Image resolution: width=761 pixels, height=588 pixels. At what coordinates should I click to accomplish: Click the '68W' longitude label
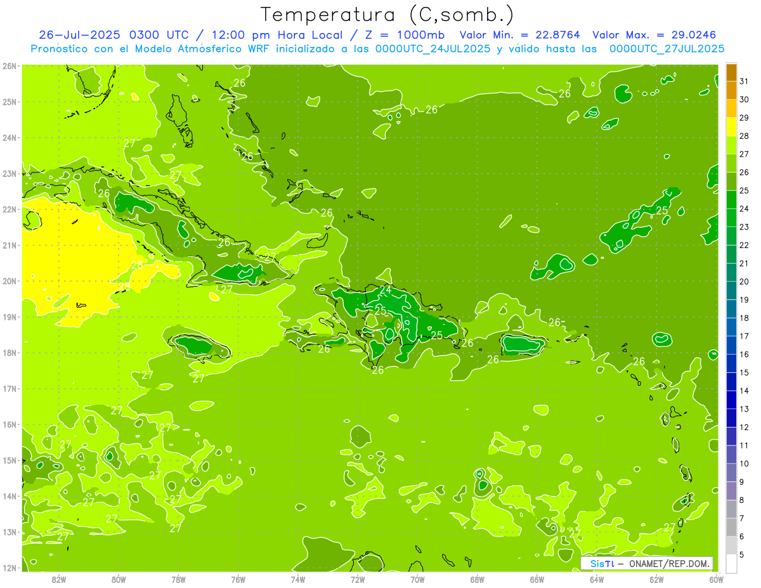click(477, 579)
